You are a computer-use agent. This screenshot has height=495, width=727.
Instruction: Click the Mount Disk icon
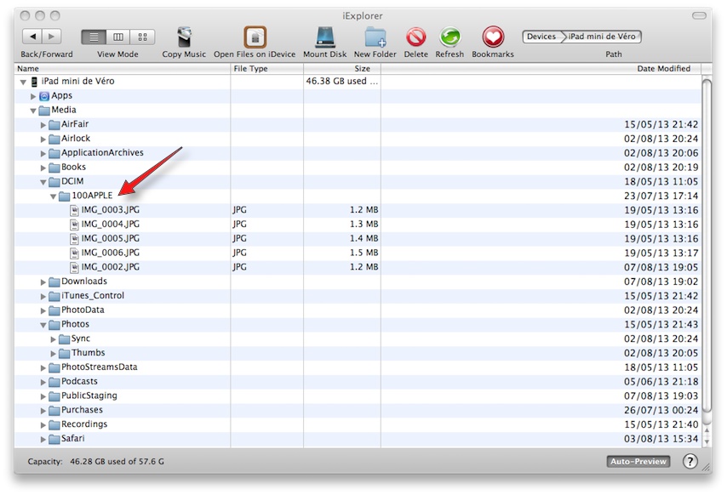click(x=325, y=37)
